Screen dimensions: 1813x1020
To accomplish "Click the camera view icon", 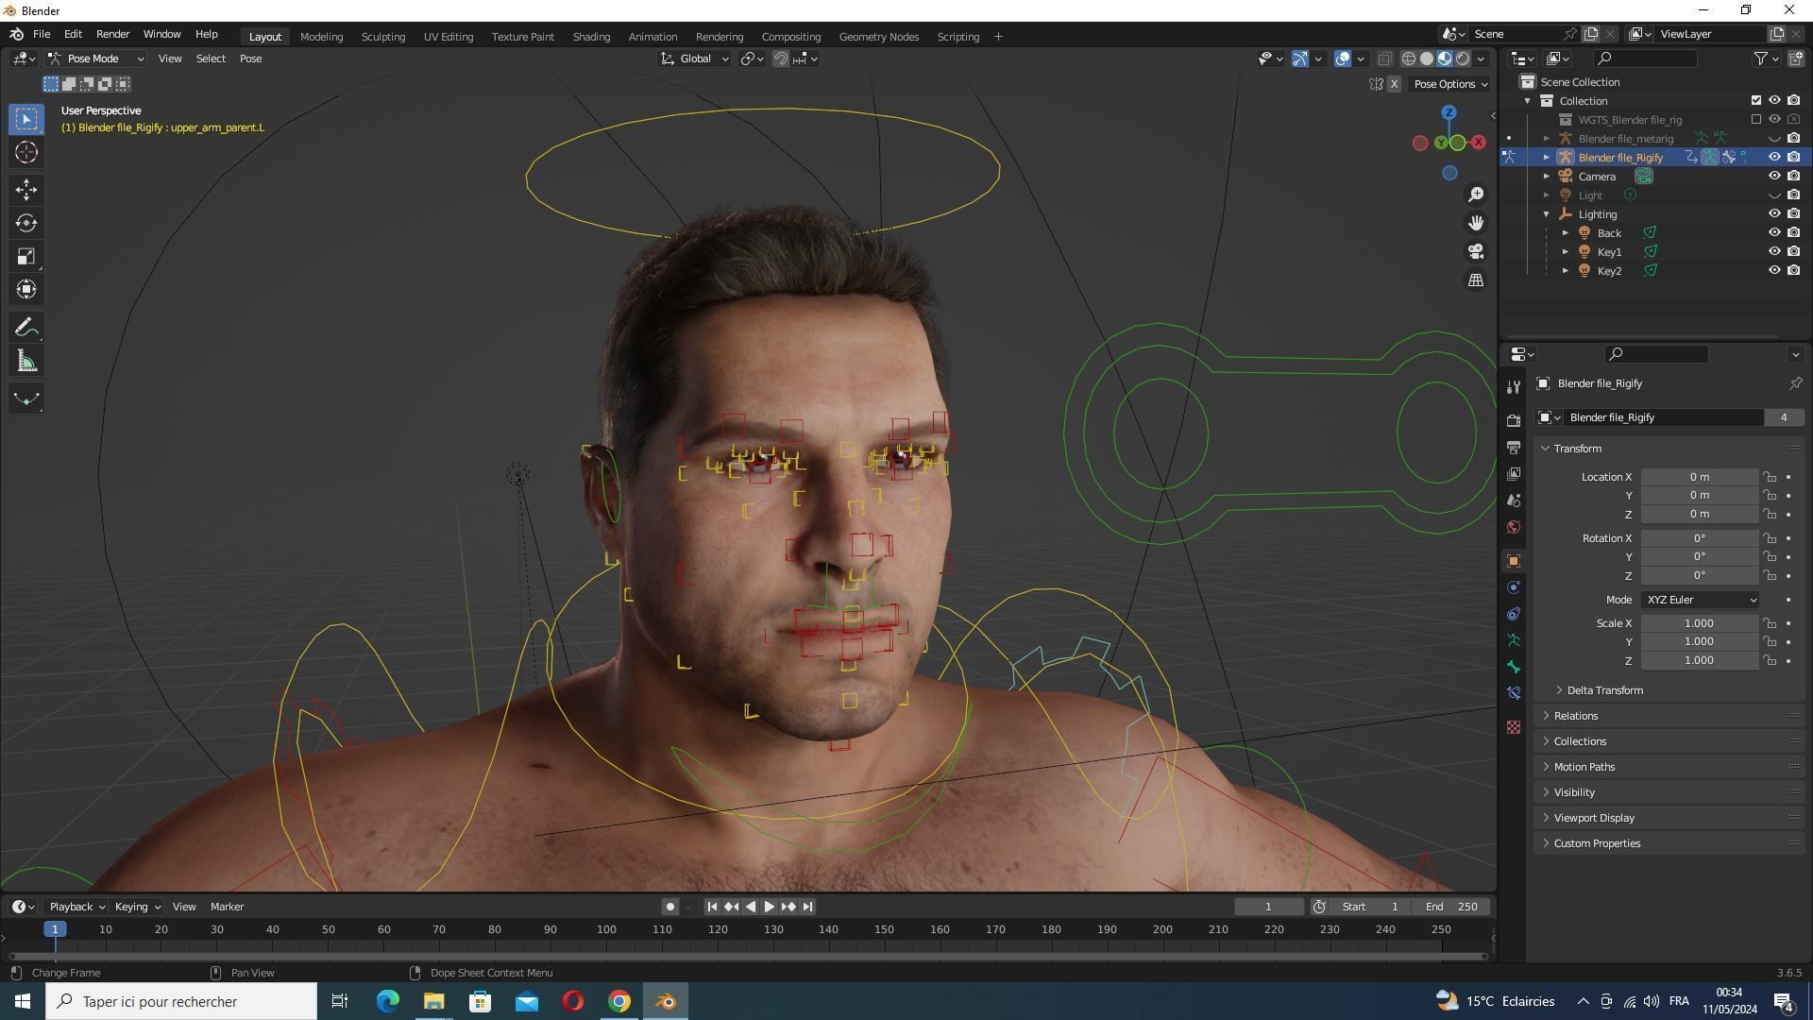I will tap(1476, 252).
